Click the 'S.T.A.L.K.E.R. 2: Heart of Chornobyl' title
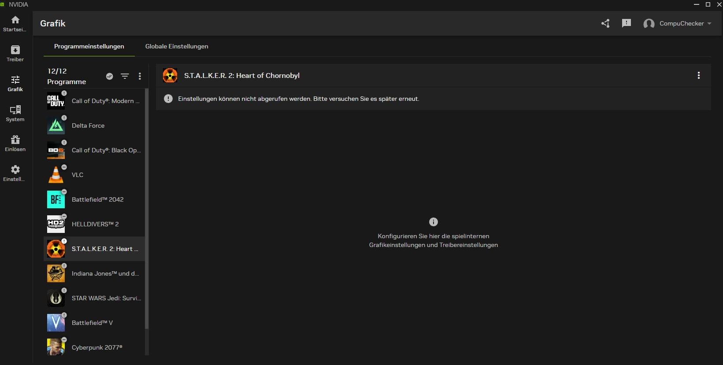723x365 pixels. 242,75
